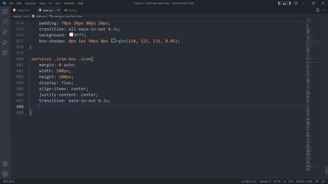Click the Restore Down window button
This screenshot has width=328, height=184.
tap(313, 3)
